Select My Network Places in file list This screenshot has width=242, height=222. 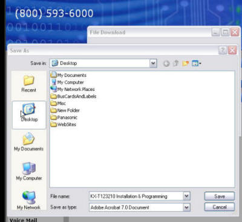(x=73, y=89)
